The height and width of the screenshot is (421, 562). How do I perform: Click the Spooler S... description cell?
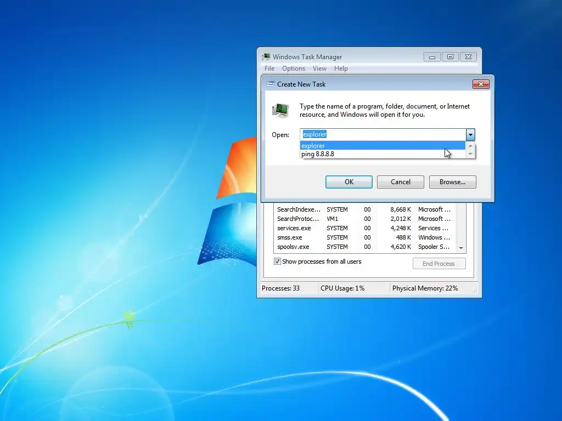[x=434, y=247]
